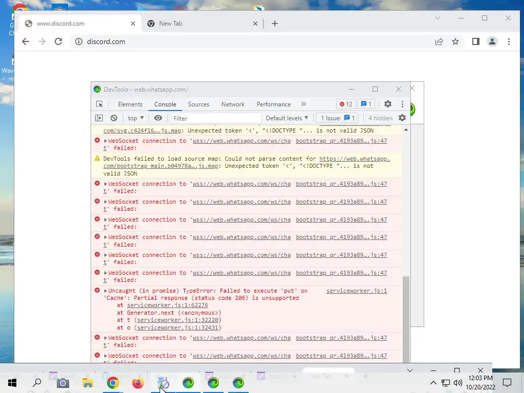
Task: Show the 12 errors counter badge
Action: (346, 104)
